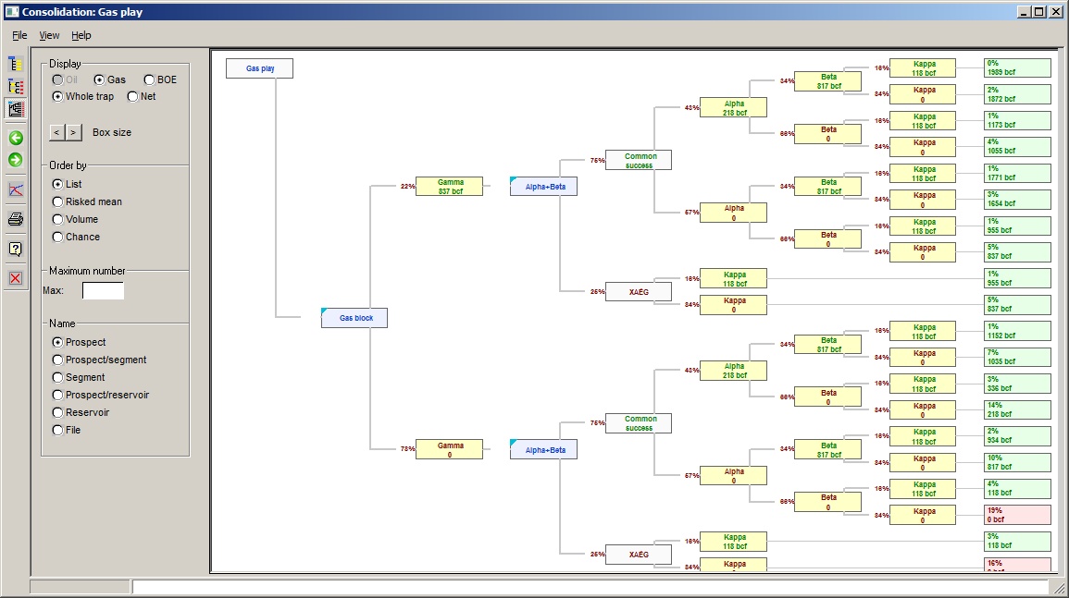
Task: Decrease box size with the < button
Action: coord(56,133)
